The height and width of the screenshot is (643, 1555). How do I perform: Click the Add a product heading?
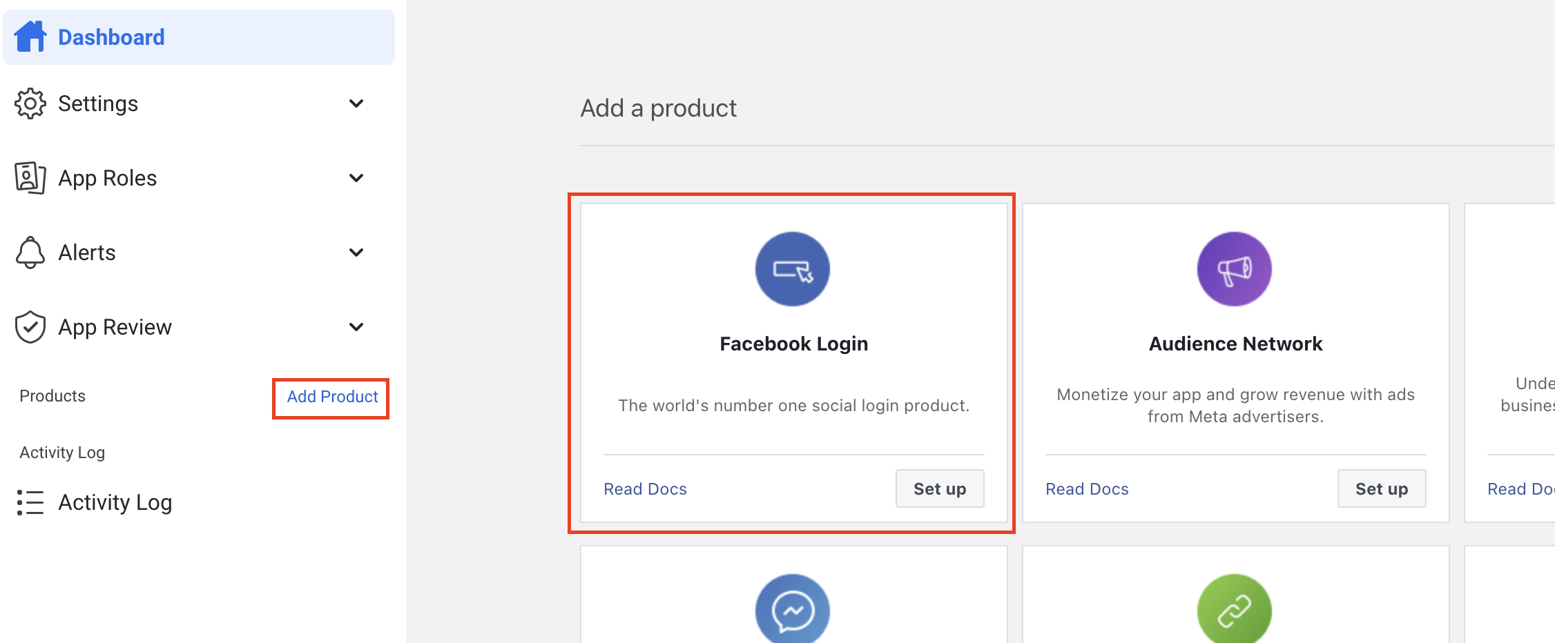[x=659, y=108]
